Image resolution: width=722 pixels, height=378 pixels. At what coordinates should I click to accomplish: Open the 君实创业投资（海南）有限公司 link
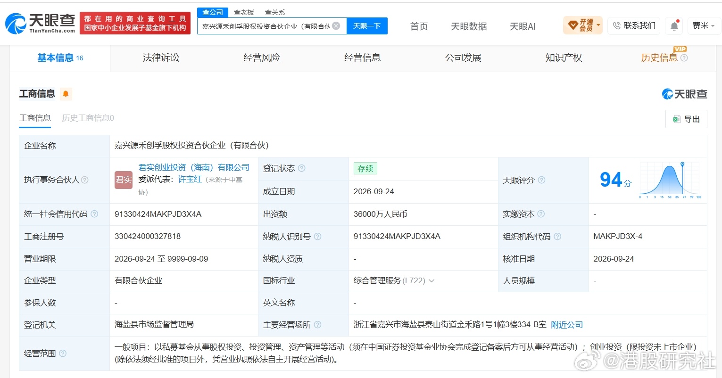[x=194, y=167]
